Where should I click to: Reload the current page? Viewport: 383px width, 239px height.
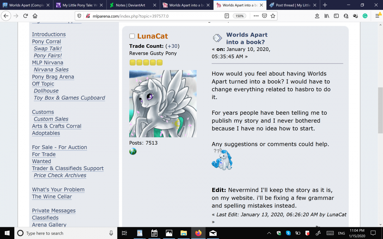coord(25,16)
